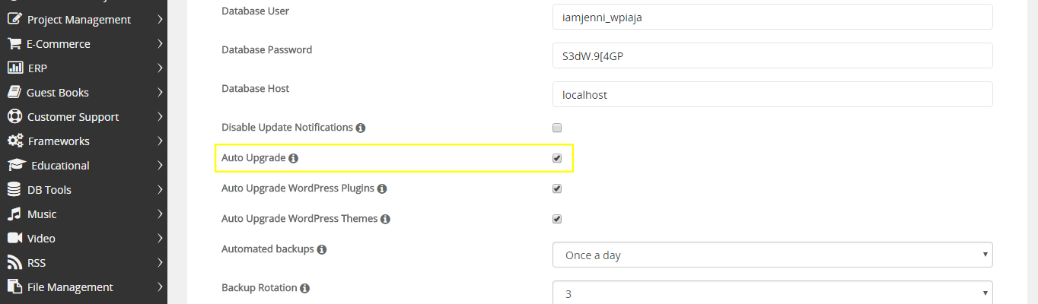Click the info icon beside Auto Upgrade

click(x=294, y=159)
